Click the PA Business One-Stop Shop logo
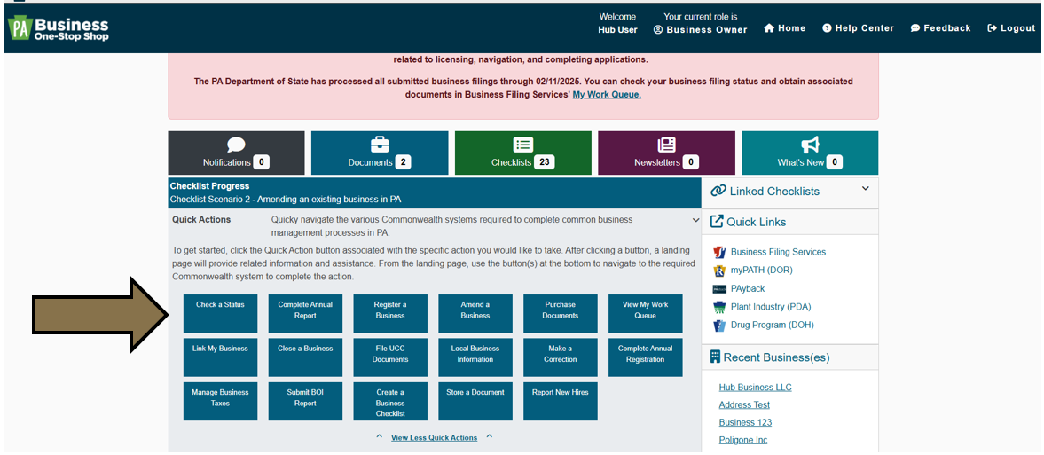The height and width of the screenshot is (455, 1044). click(58, 28)
